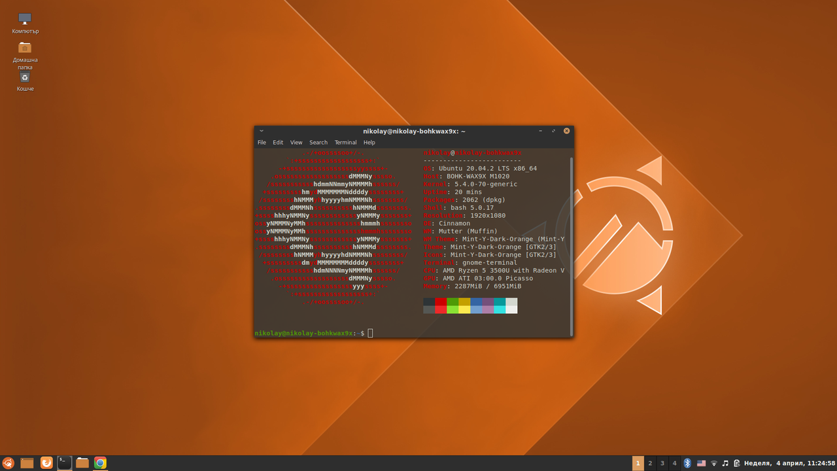Click the US flag keyboard layout indicator
Screen dimensions: 837x471
pyautogui.click(x=701, y=463)
